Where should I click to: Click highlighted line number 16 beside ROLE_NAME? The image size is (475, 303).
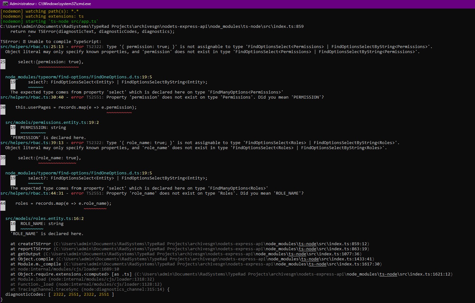(13, 224)
